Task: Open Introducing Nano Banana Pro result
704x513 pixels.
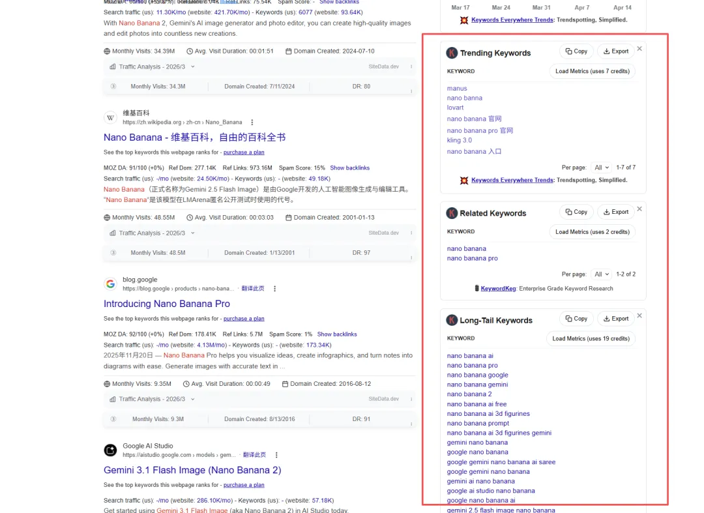Action: 167,304
